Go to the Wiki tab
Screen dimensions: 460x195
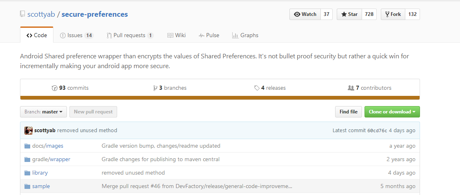[176, 35]
